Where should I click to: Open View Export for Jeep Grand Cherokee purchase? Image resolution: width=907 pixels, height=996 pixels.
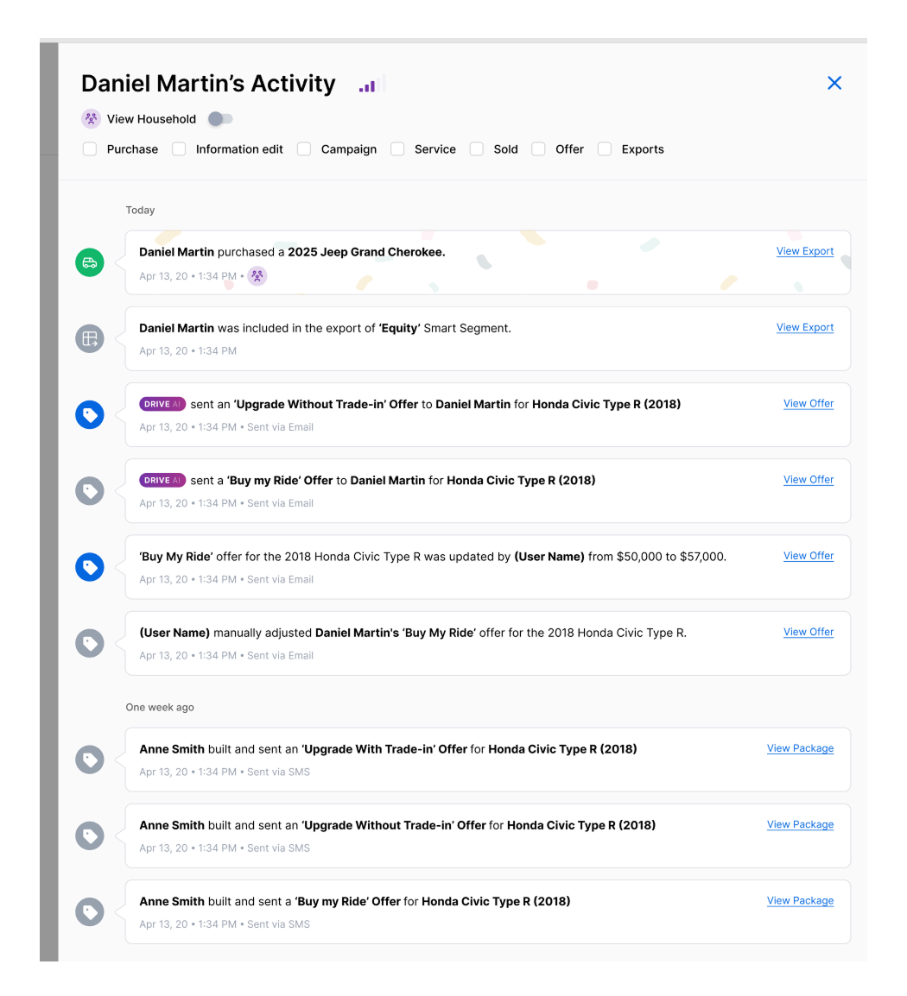click(x=804, y=251)
